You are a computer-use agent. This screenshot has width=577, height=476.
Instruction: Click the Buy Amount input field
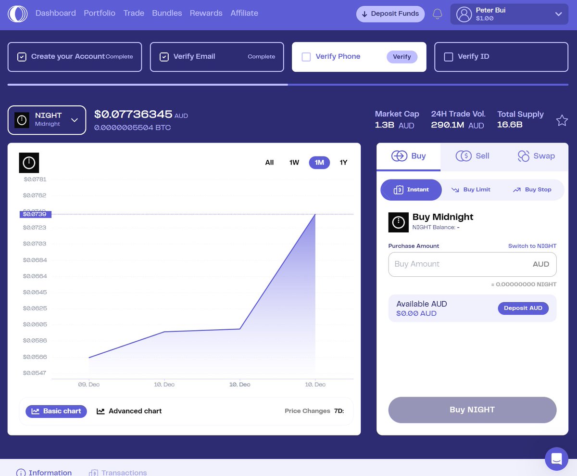(472, 264)
